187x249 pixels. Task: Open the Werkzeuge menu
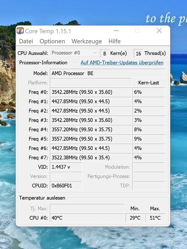click(x=87, y=41)
